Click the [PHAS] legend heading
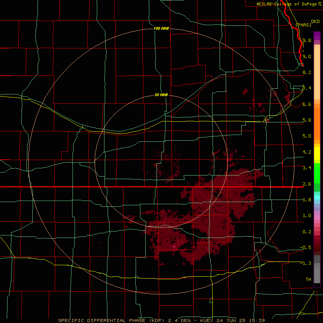 point(303,25)
